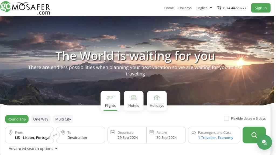276x155 pixels.
Task: Switch to the Hotels tab
Action: (133, 101)
